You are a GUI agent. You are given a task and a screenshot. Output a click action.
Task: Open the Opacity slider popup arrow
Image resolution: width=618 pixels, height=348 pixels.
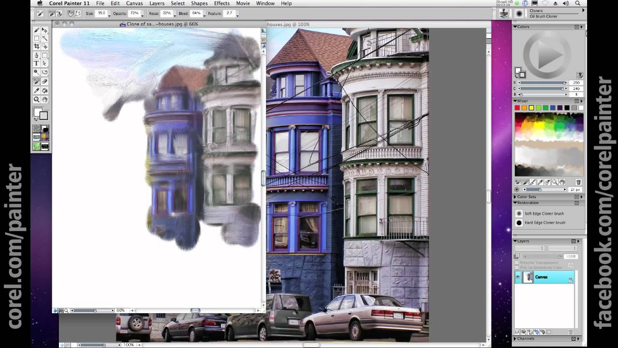click(x=142, y=14)
